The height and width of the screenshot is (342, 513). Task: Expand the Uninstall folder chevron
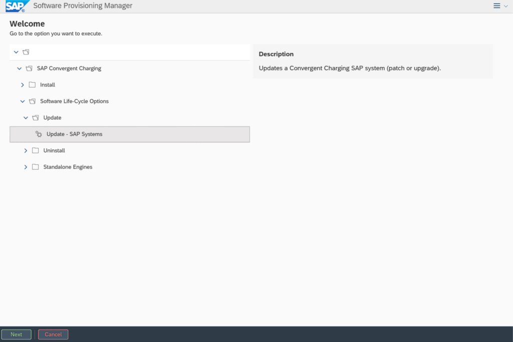tap(26, 150)
